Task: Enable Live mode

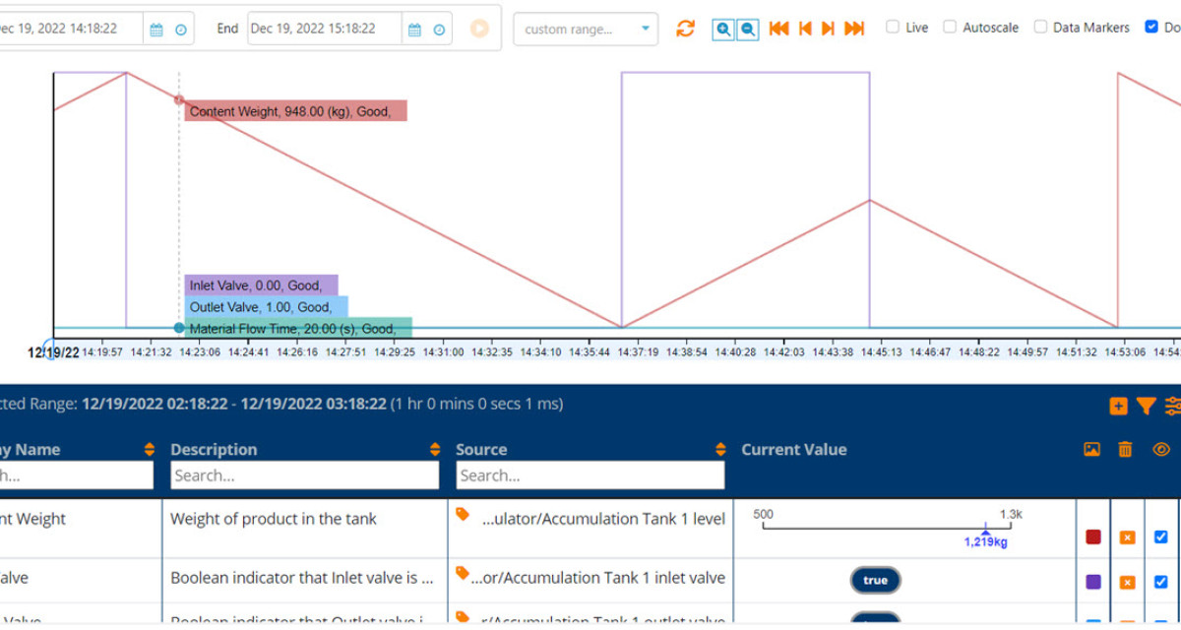Action: pos(894,27)
